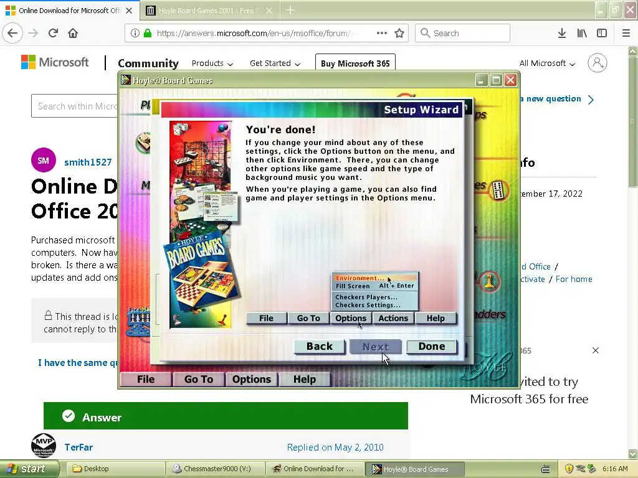The width and height of the screenshot is (638, 478).
Task: Open the Community link
Action: pyautogui.click(x=148, y=63)
